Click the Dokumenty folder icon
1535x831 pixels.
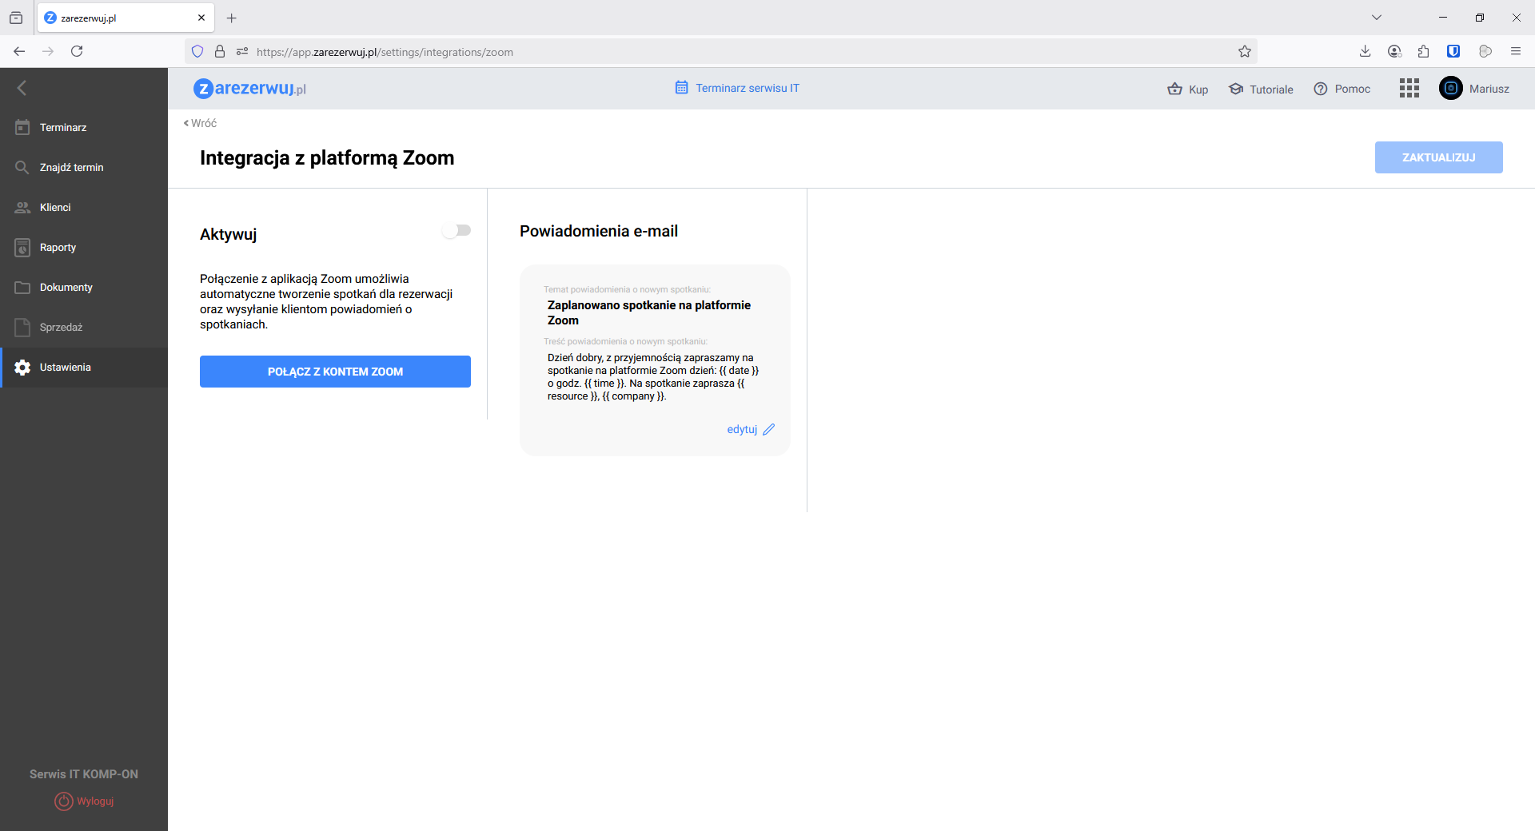coord(22,288)
